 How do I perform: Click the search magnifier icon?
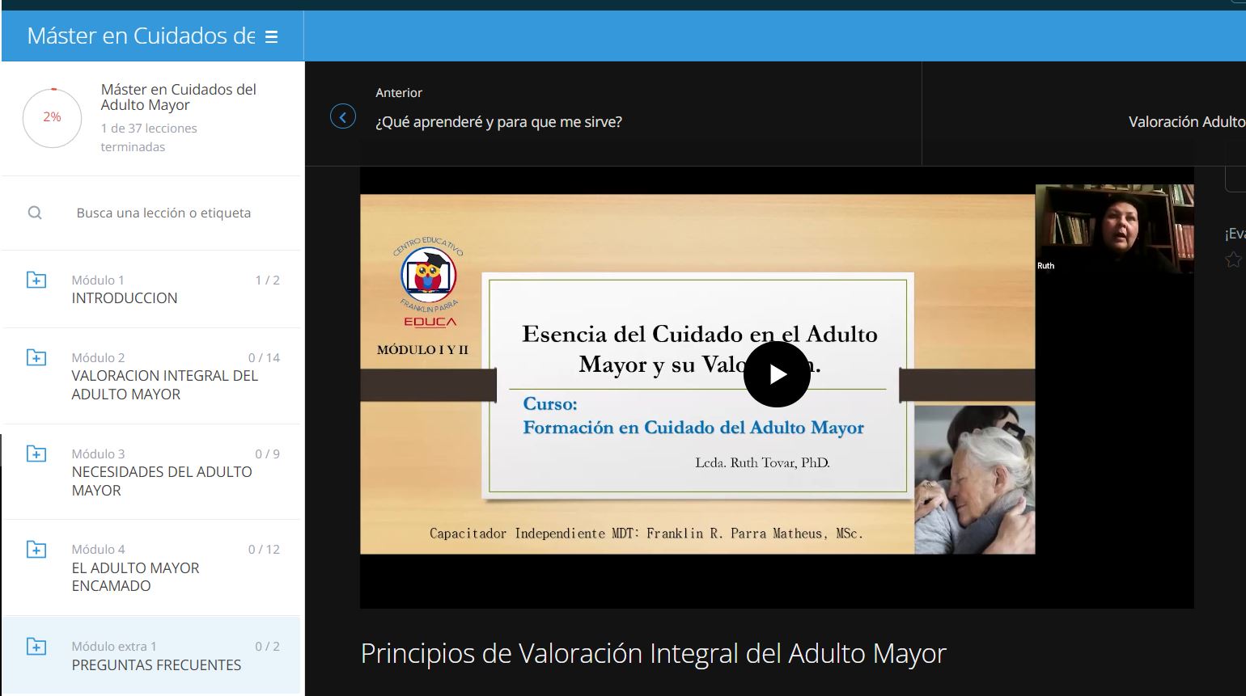(35, 213)
